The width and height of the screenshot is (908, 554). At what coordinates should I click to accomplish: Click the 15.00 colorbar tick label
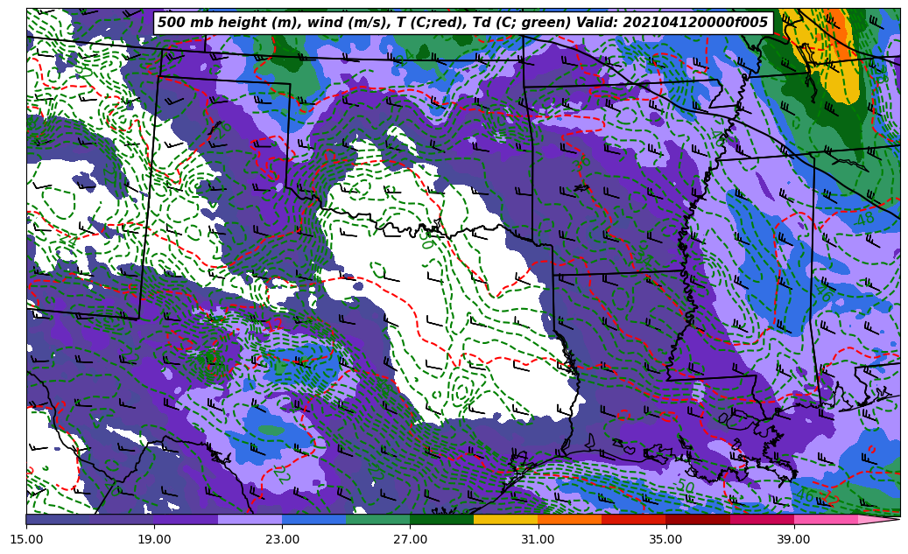click(26, 540)
